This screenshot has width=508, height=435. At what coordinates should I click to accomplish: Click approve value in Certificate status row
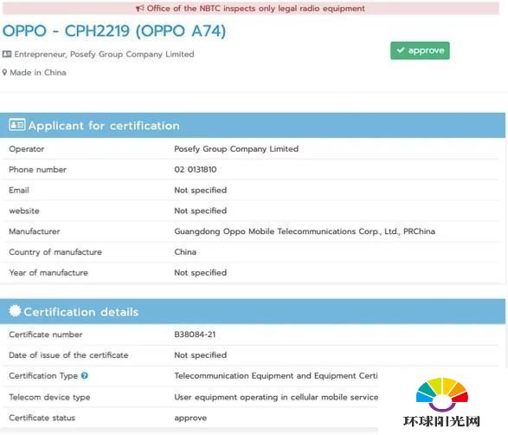[x=190, y=419]
